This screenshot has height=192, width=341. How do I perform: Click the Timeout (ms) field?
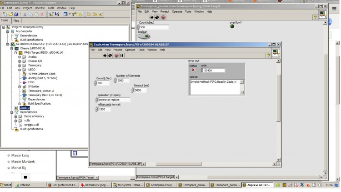point(140,91)
